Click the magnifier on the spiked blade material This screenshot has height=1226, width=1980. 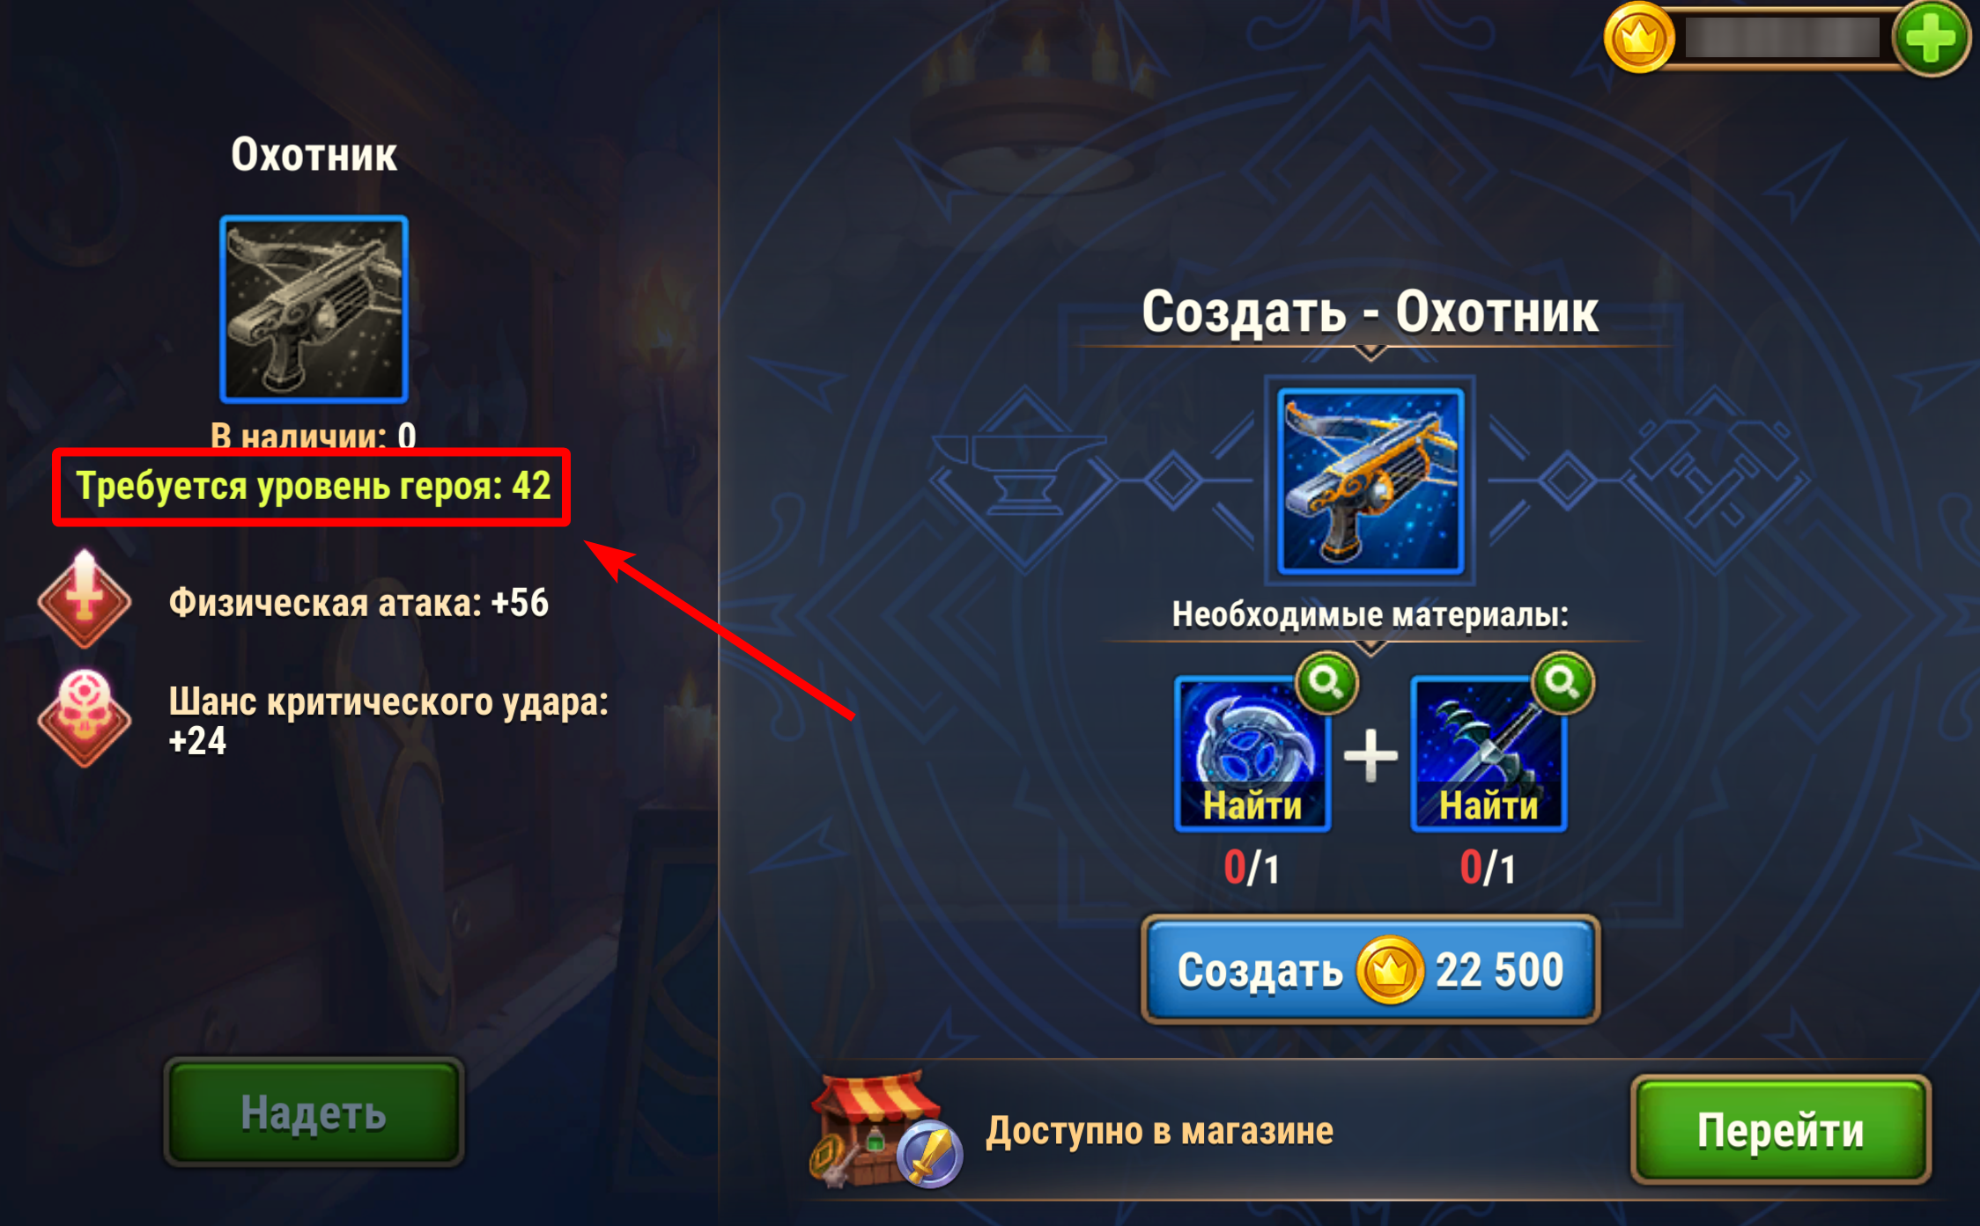pyautogui.click(x=1563, y=682)
